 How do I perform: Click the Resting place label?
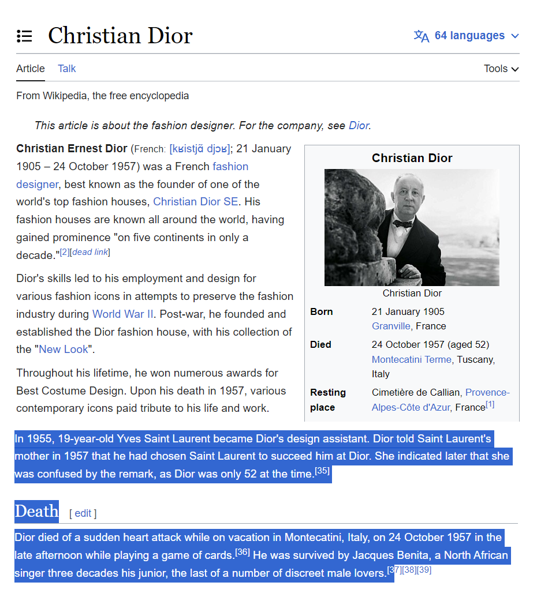click(x=328, y=400)
